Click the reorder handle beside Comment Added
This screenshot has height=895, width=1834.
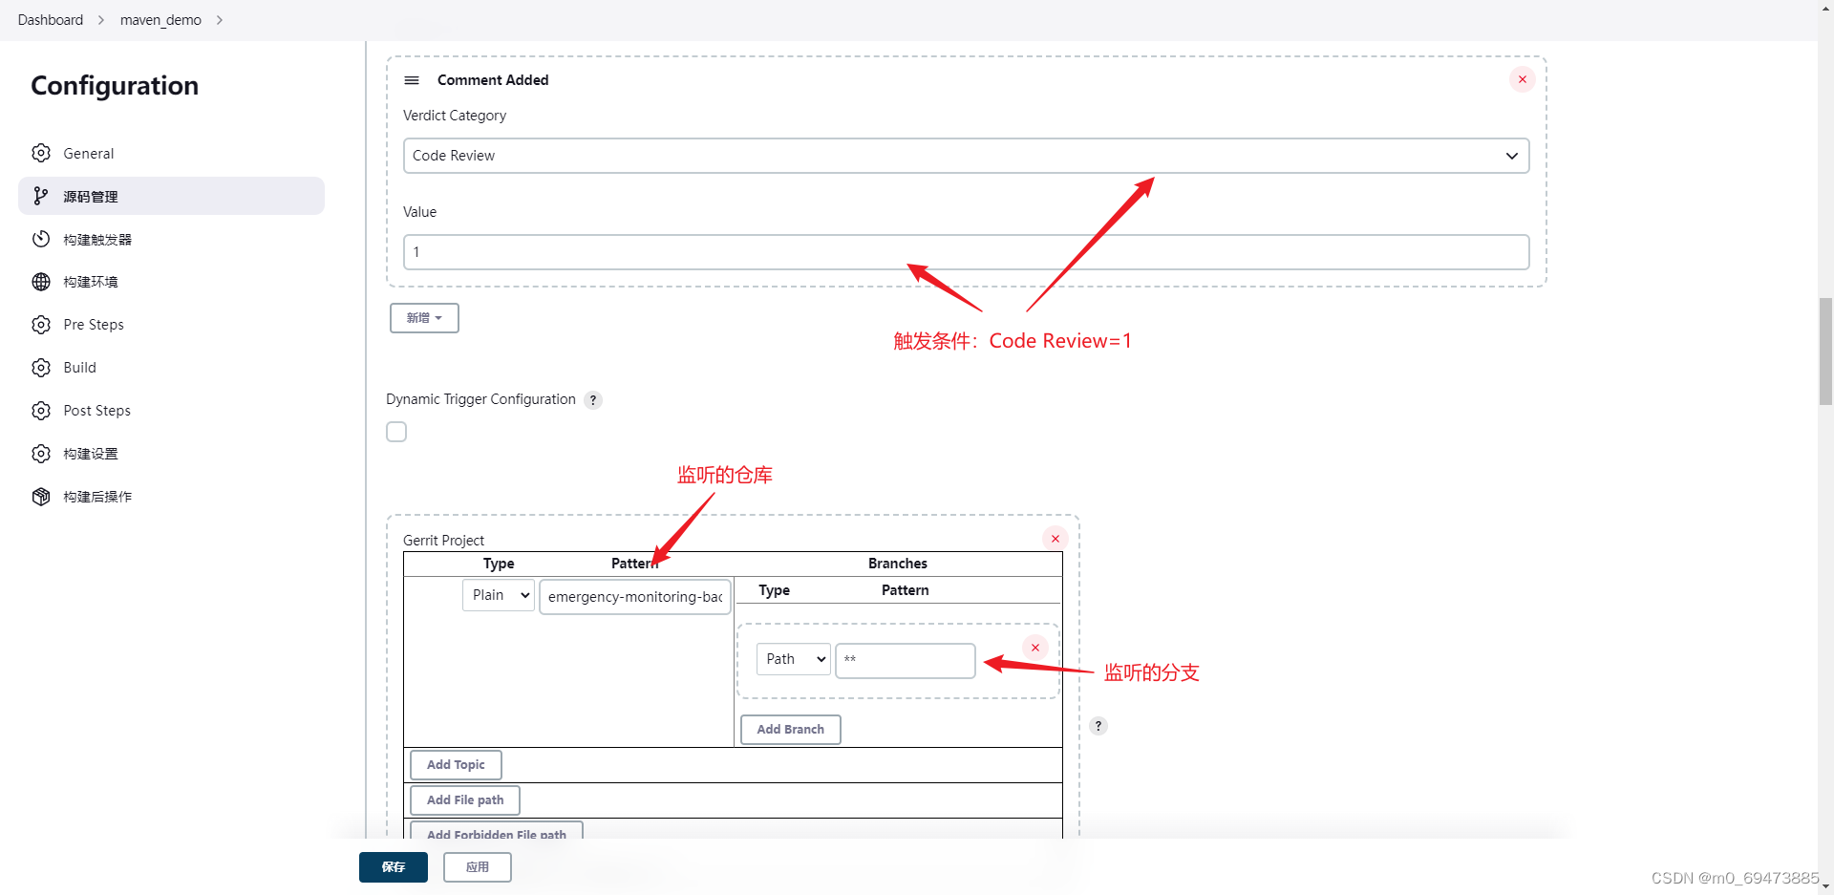pos(411,80)
